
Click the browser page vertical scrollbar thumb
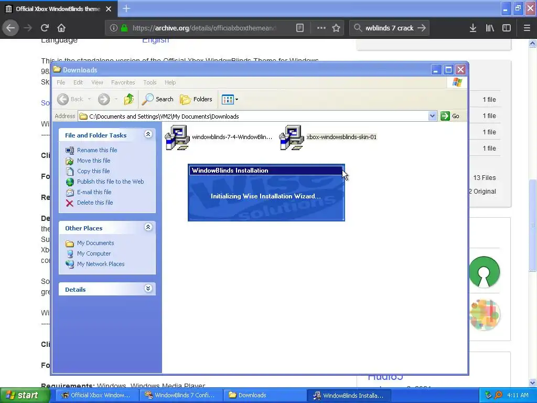coord(533,225)
